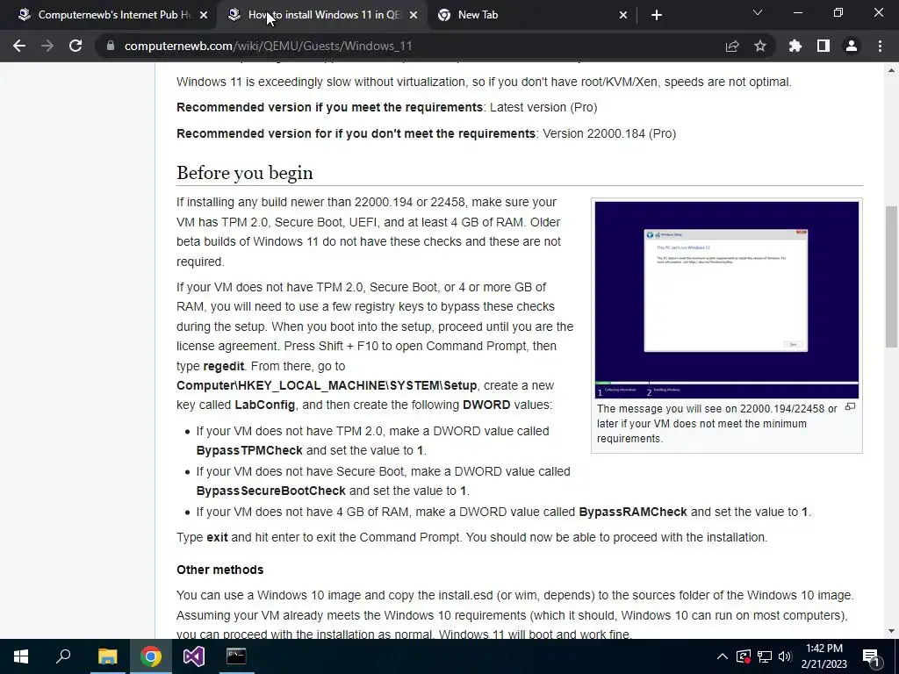Open the Command Prompt taskbar icon
Image resolution: width=899 pixels, height=674 pixels.
pyautogui.click(x=236, y=656)
